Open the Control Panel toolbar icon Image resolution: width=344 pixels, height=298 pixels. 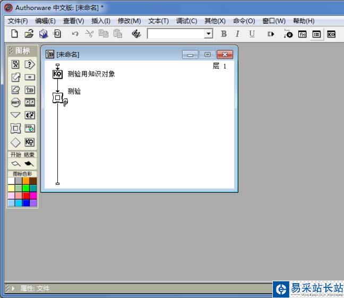[288, 34]
